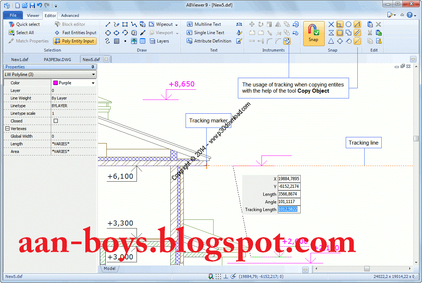Click the Mirror instrument icon
422x283 pixels.
(x=278, y=24)
